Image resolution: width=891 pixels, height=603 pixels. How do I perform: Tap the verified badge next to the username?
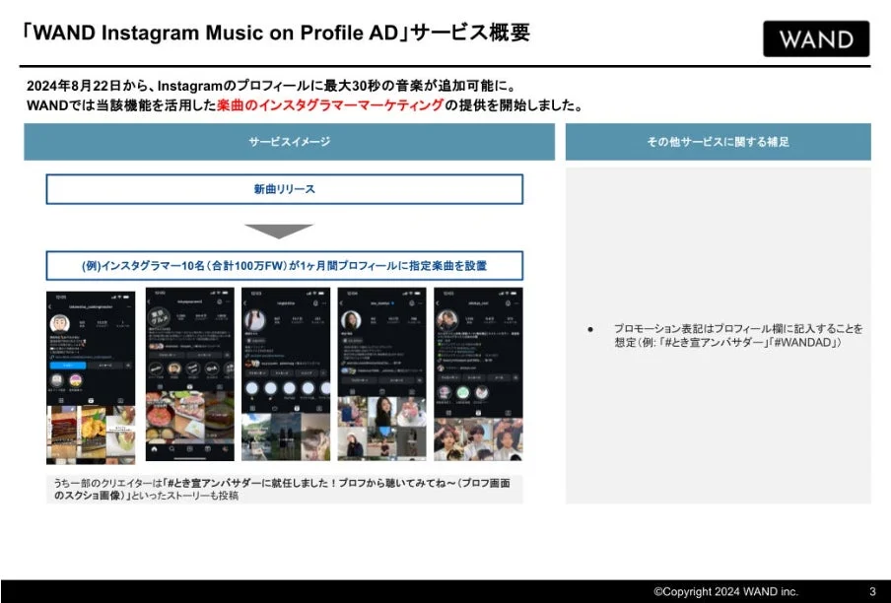393,302
